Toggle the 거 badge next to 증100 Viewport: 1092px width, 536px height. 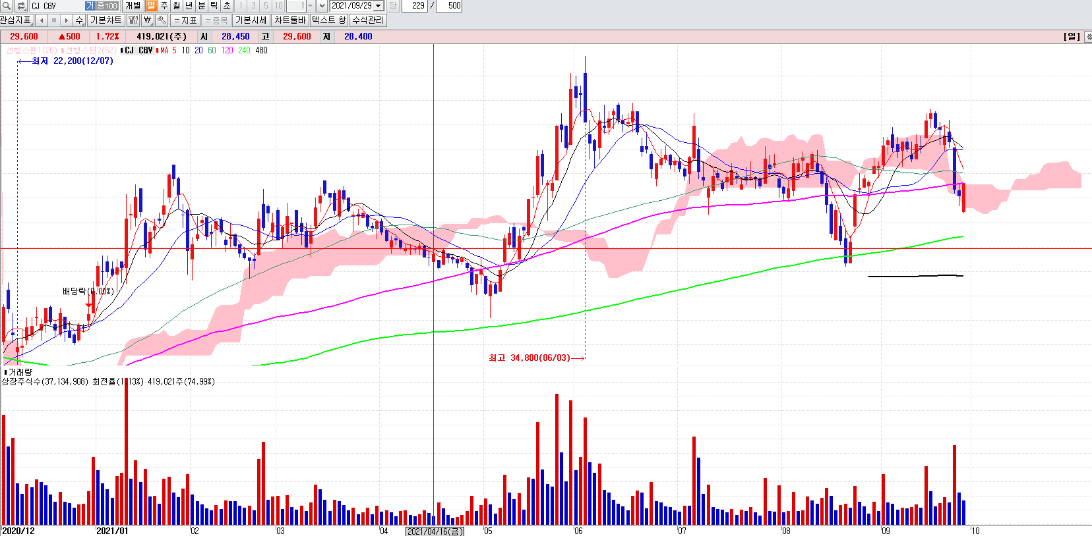click(90, 6)
